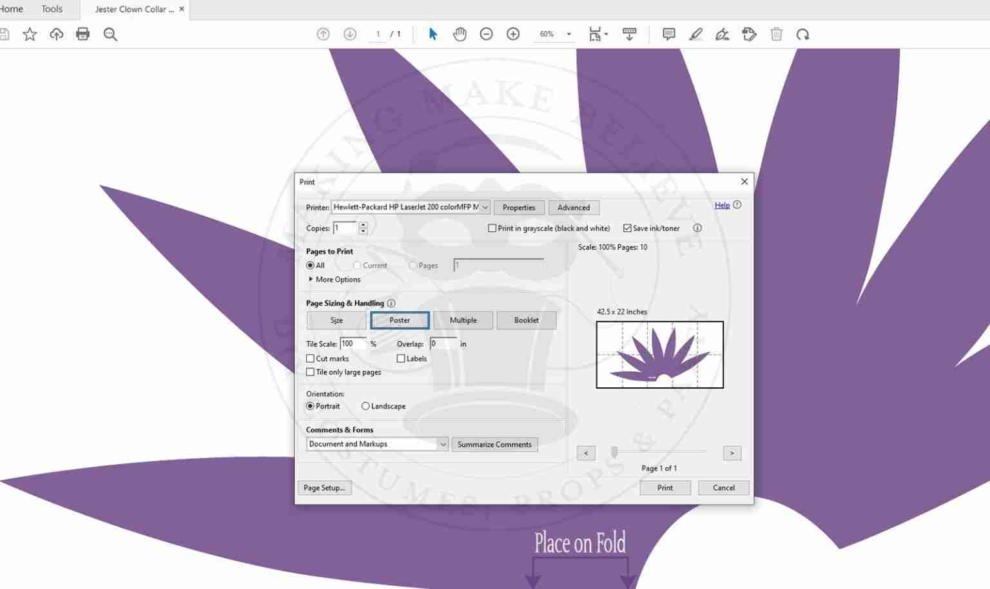Click the zoom in plus icon
The height and width of the screenshot is (589, 990).
(x=513, y=34)
